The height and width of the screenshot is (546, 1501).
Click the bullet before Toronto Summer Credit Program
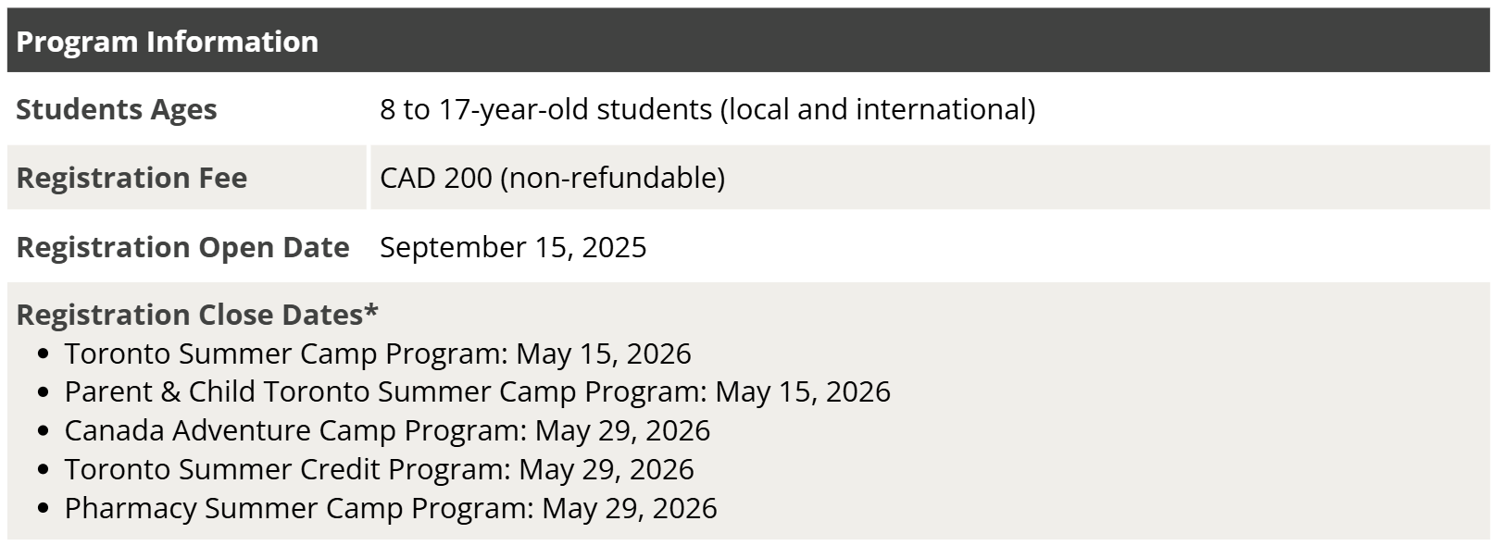click(43, 471)
